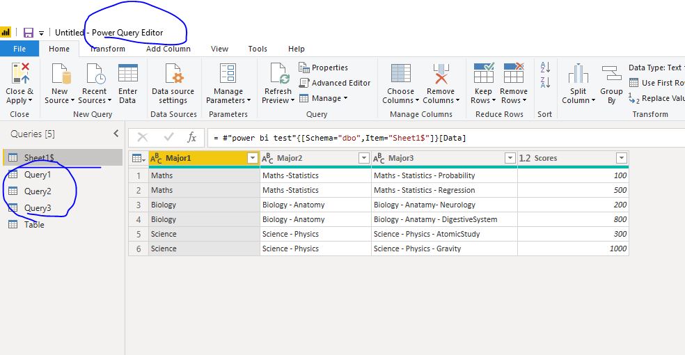Collapse the Queries pane chevron
Image resolution: width=685 pixels, height=355 pixels.
tap(116, 133)
